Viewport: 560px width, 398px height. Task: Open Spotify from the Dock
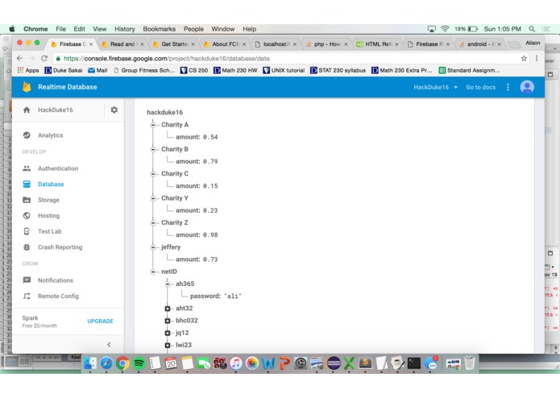pyautogui.click(x=139, y=363)
